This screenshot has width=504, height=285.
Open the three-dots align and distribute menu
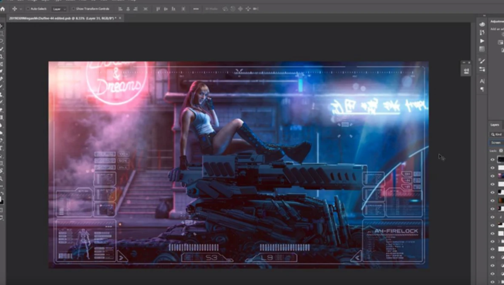(196, 9)
